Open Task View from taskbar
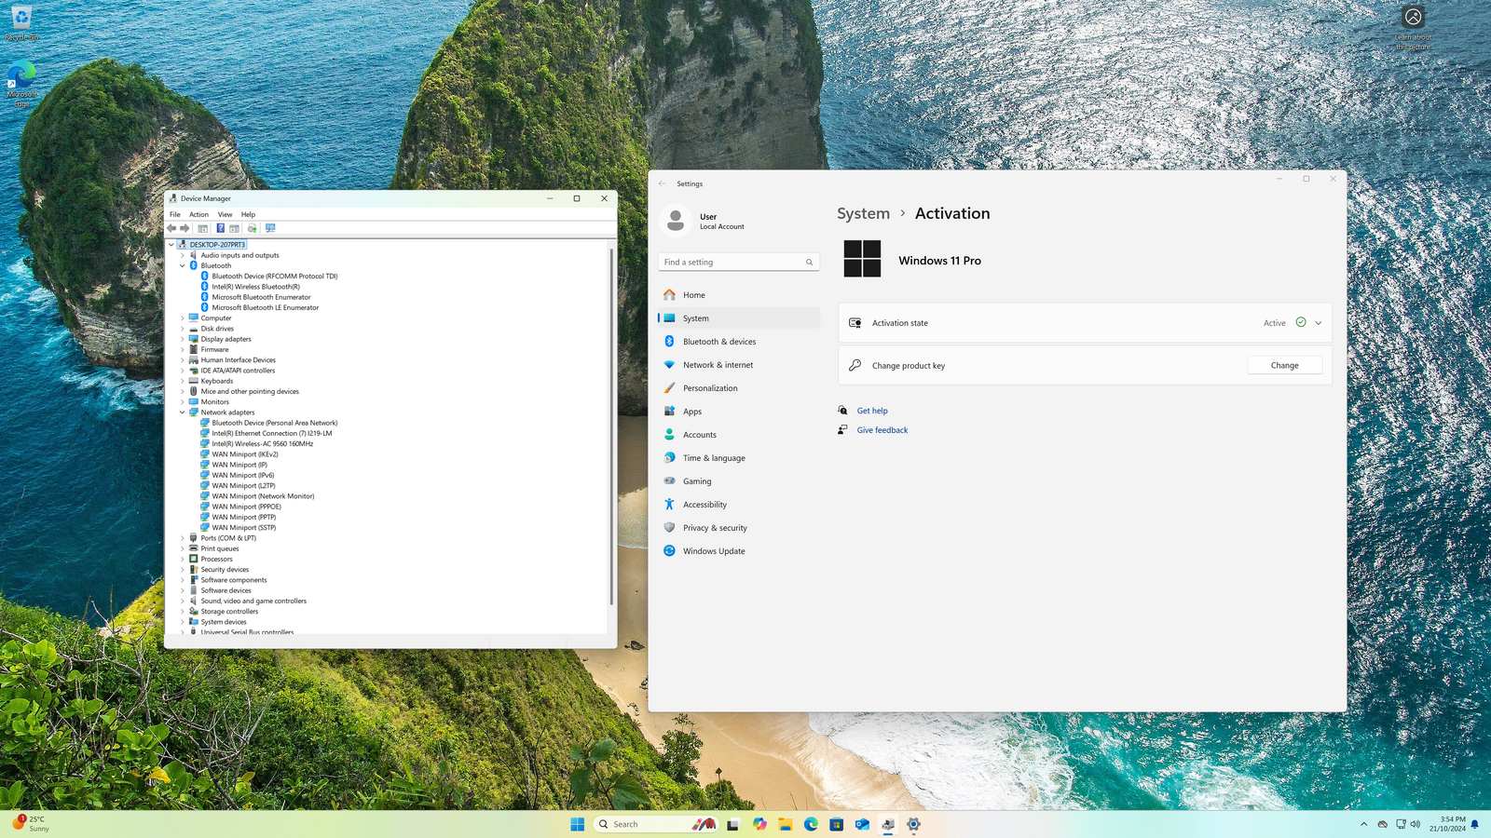The width and height of the screenshot is (1491, 838). [x=733, y=824]
